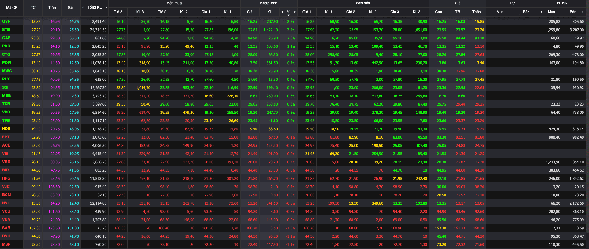Select the Khớp lệnh group header
This screenshot has height=249, width=589.
(269, 3)
